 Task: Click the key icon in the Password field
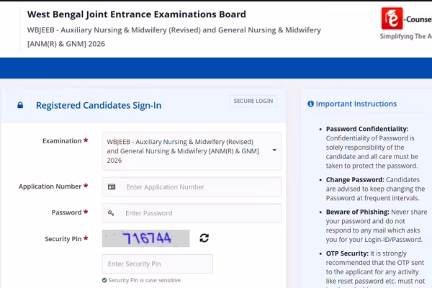click(111, 213)
